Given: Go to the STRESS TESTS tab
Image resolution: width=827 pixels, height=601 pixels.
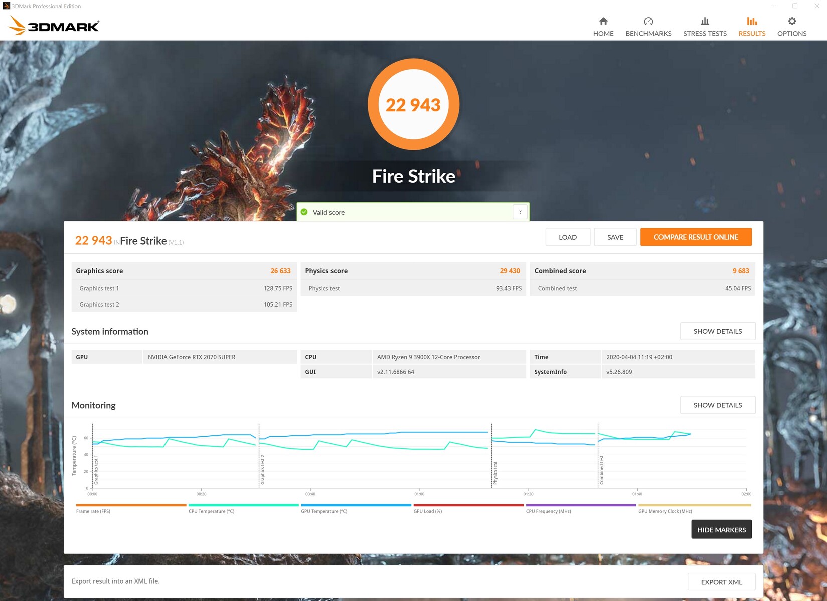Looking at the screenshot, I should pyautogui.click(x=705, y=27).
